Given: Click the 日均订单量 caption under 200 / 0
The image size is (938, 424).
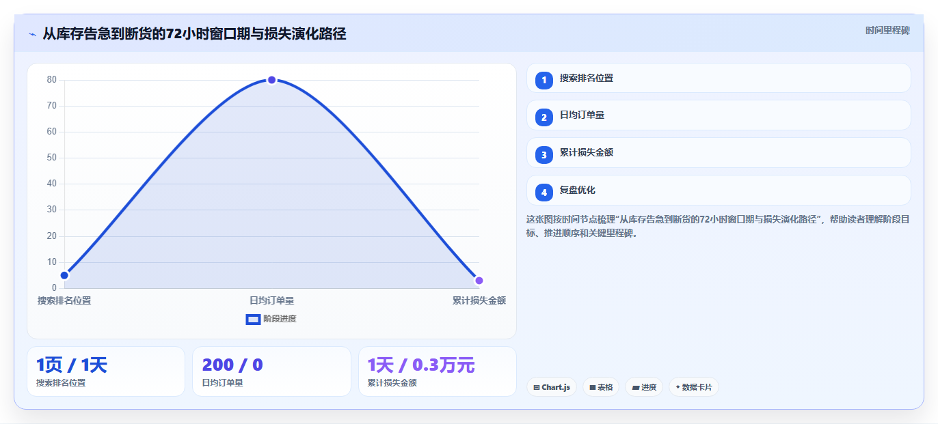Looking at the screenshot, I should (x=223, y=383).
